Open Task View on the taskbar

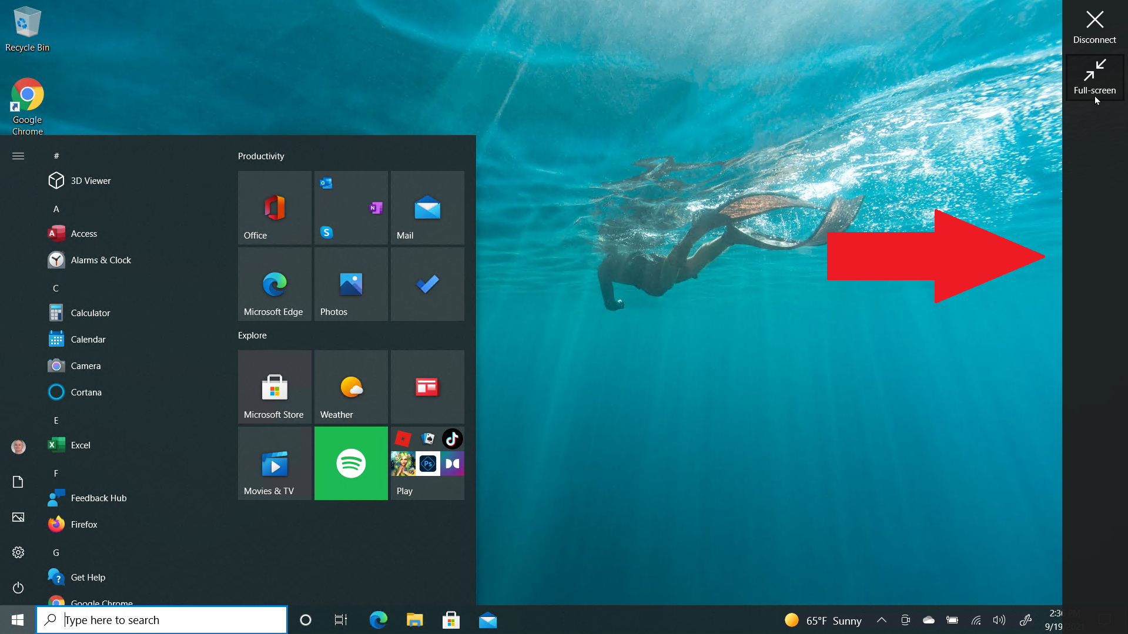tap(341, 620)
